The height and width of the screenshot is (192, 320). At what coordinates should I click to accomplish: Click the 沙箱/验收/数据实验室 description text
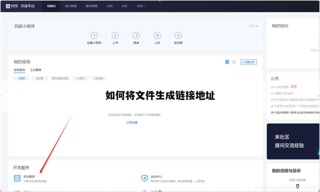[x=35, y=181]
